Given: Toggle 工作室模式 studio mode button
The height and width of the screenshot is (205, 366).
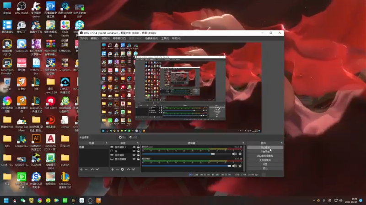Looking at the screenshot, I should 265,160.
